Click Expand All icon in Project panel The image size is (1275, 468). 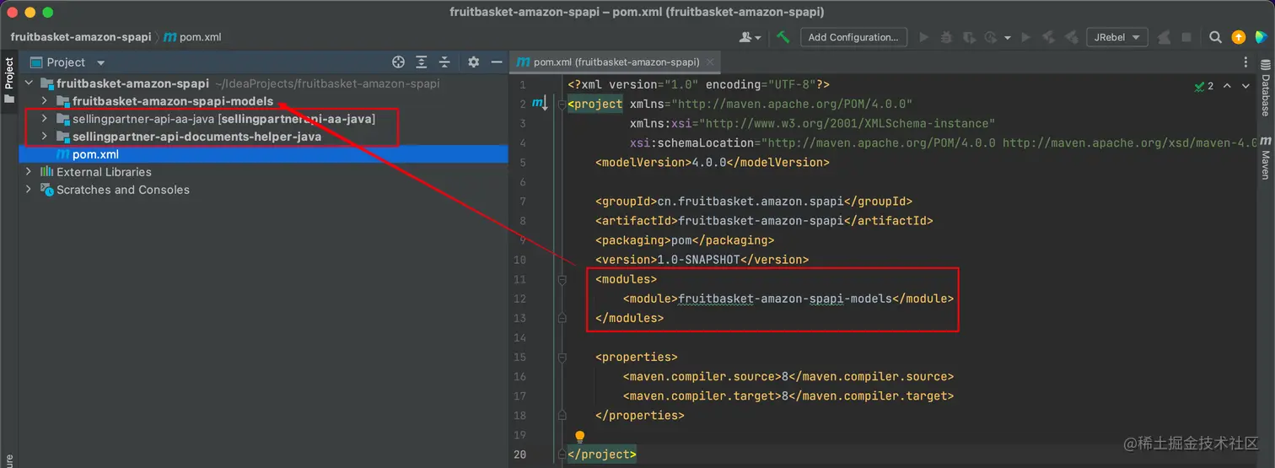pyautogui.click(x=422, y=62)
